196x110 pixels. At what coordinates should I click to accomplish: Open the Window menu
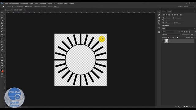pyautogui.click(x=66, y=3)
